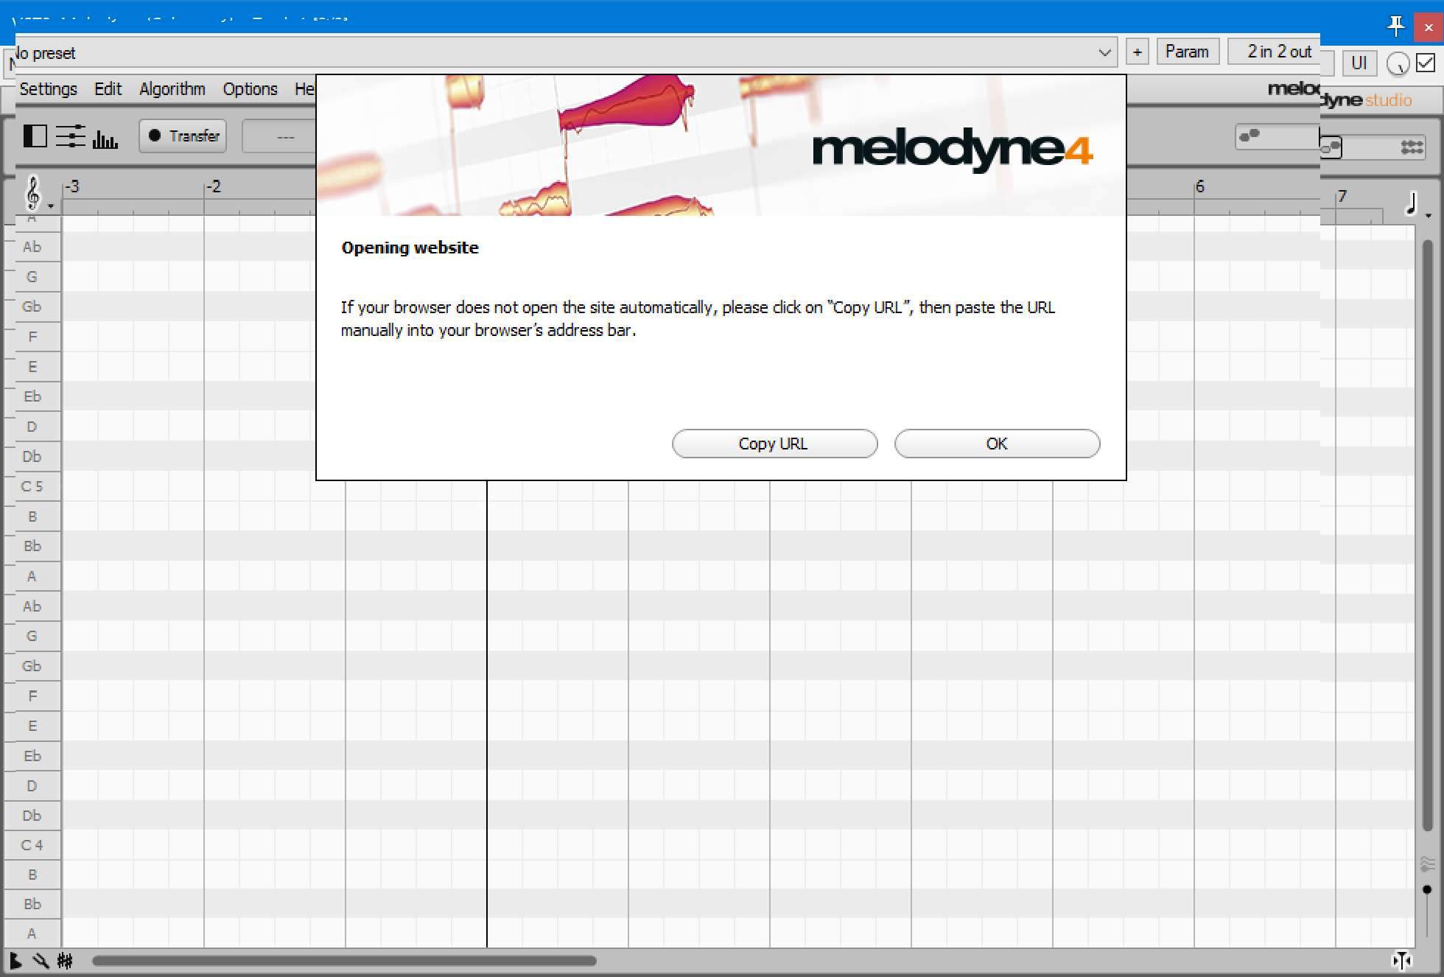Click the grid icon at bottom left

[x=65, y=960]
